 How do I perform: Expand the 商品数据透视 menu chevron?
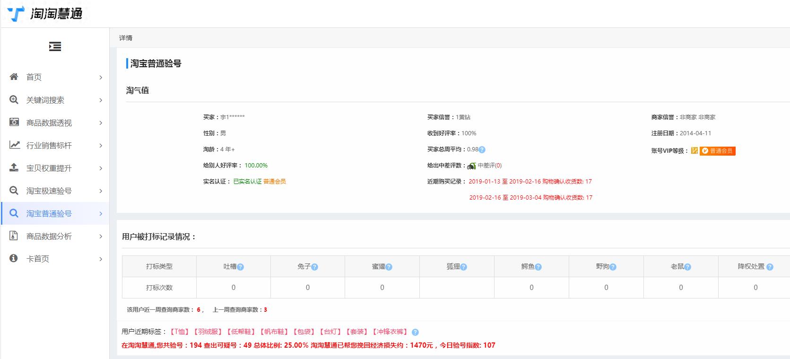click(101, 123)
